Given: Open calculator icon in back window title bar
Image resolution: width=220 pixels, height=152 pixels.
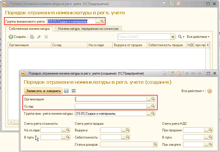Looking at the screenshot, I should pos(172,4).
